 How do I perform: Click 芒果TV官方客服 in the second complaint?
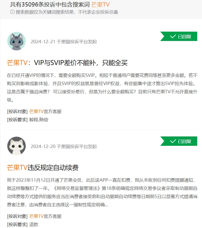tap(45, 216)
